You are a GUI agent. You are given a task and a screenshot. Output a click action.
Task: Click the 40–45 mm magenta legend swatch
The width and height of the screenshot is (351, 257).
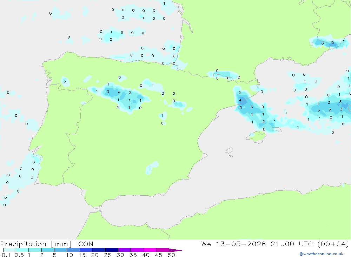pyautogui.click(x=150, y=250)
